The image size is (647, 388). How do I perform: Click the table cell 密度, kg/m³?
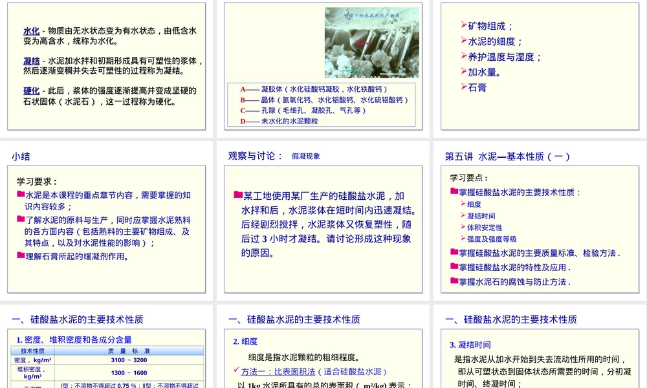[x=32, y=360]
